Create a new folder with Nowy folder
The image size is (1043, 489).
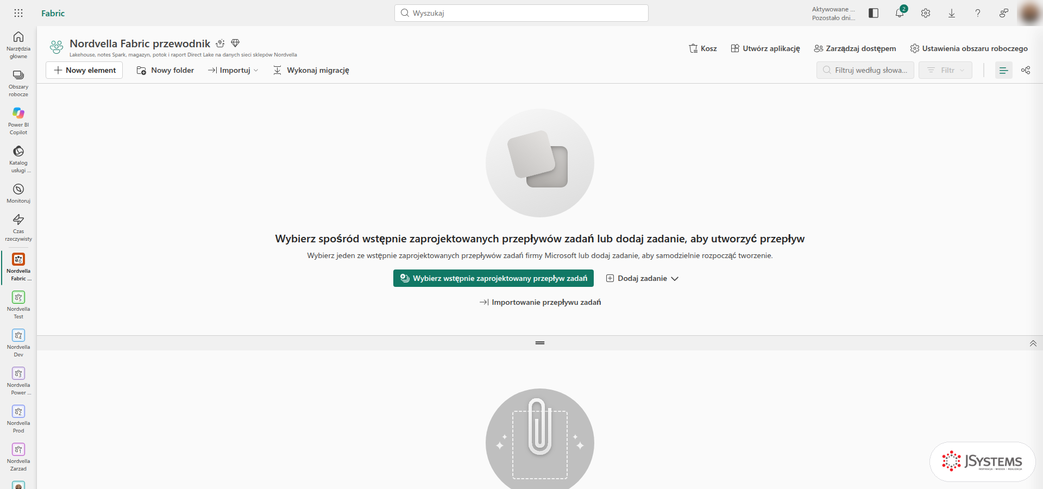165,70
